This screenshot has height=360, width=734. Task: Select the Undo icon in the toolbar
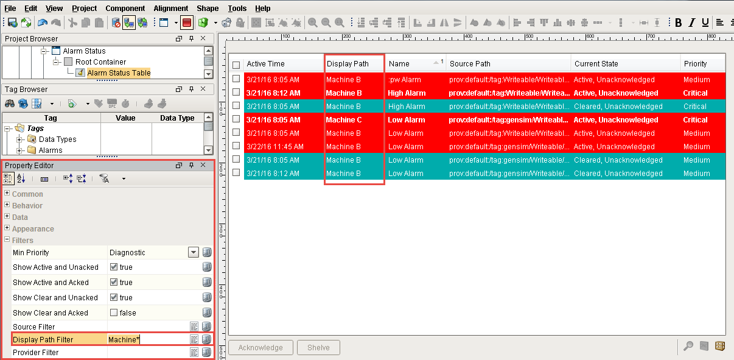43,23
